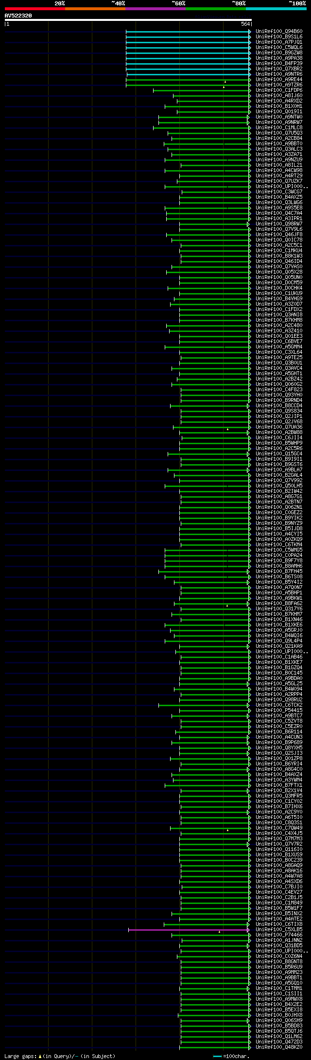Open hit UniRef100_B4FP39
The image size is (311, 1060).
pos(279,64)
